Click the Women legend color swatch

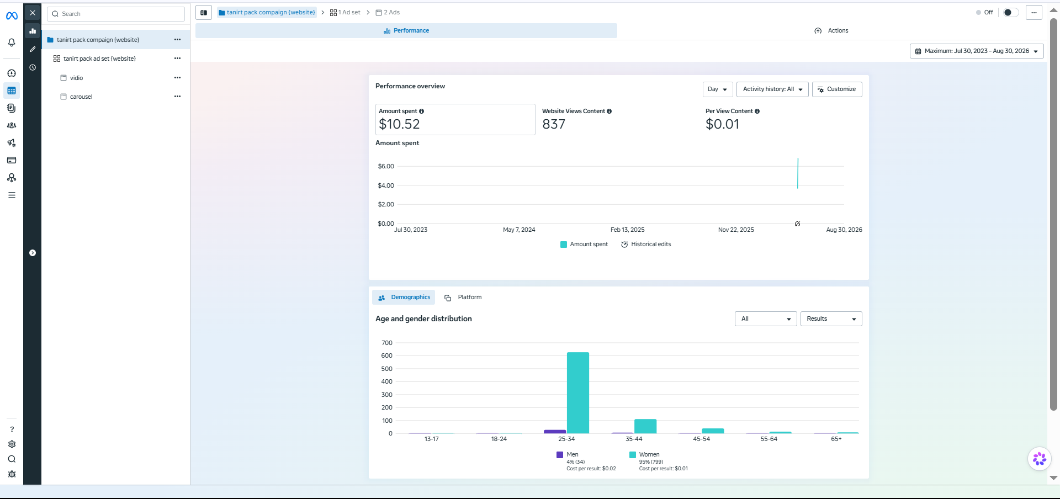633,455
